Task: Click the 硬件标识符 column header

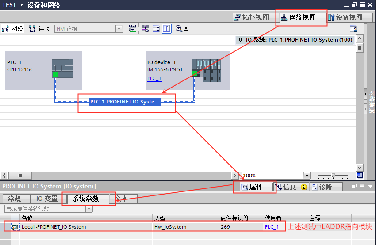Action: tap(241, 218)
